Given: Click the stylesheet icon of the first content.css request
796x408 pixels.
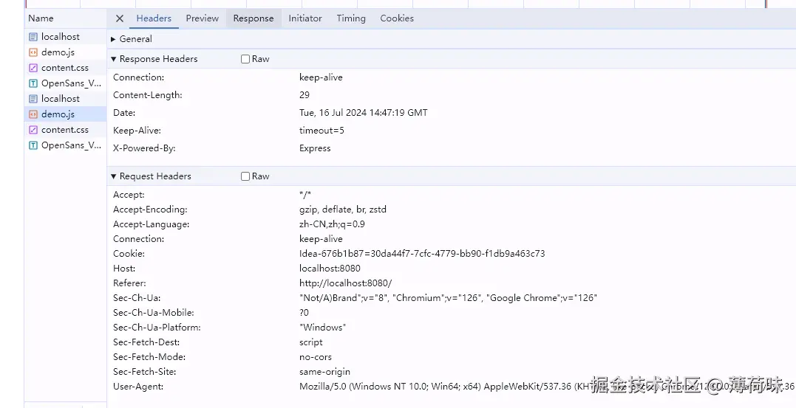Looking at the screenshot, I should tap(33, 68).
